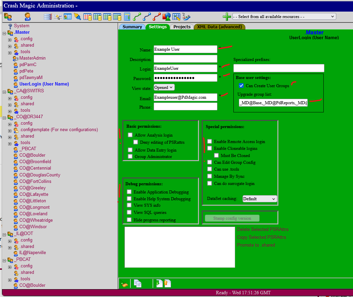This screenshot has height=297, width=353.
Task: Check Can Edit Group Config
Action: (x=210, y=162)
